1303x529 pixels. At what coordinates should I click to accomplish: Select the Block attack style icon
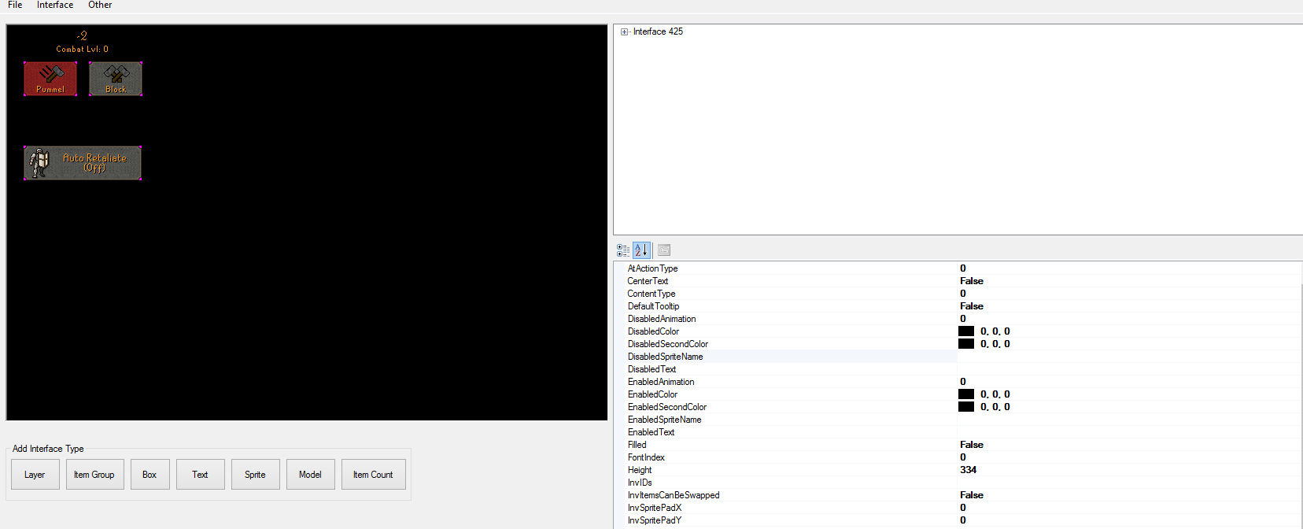coord(116,79)
